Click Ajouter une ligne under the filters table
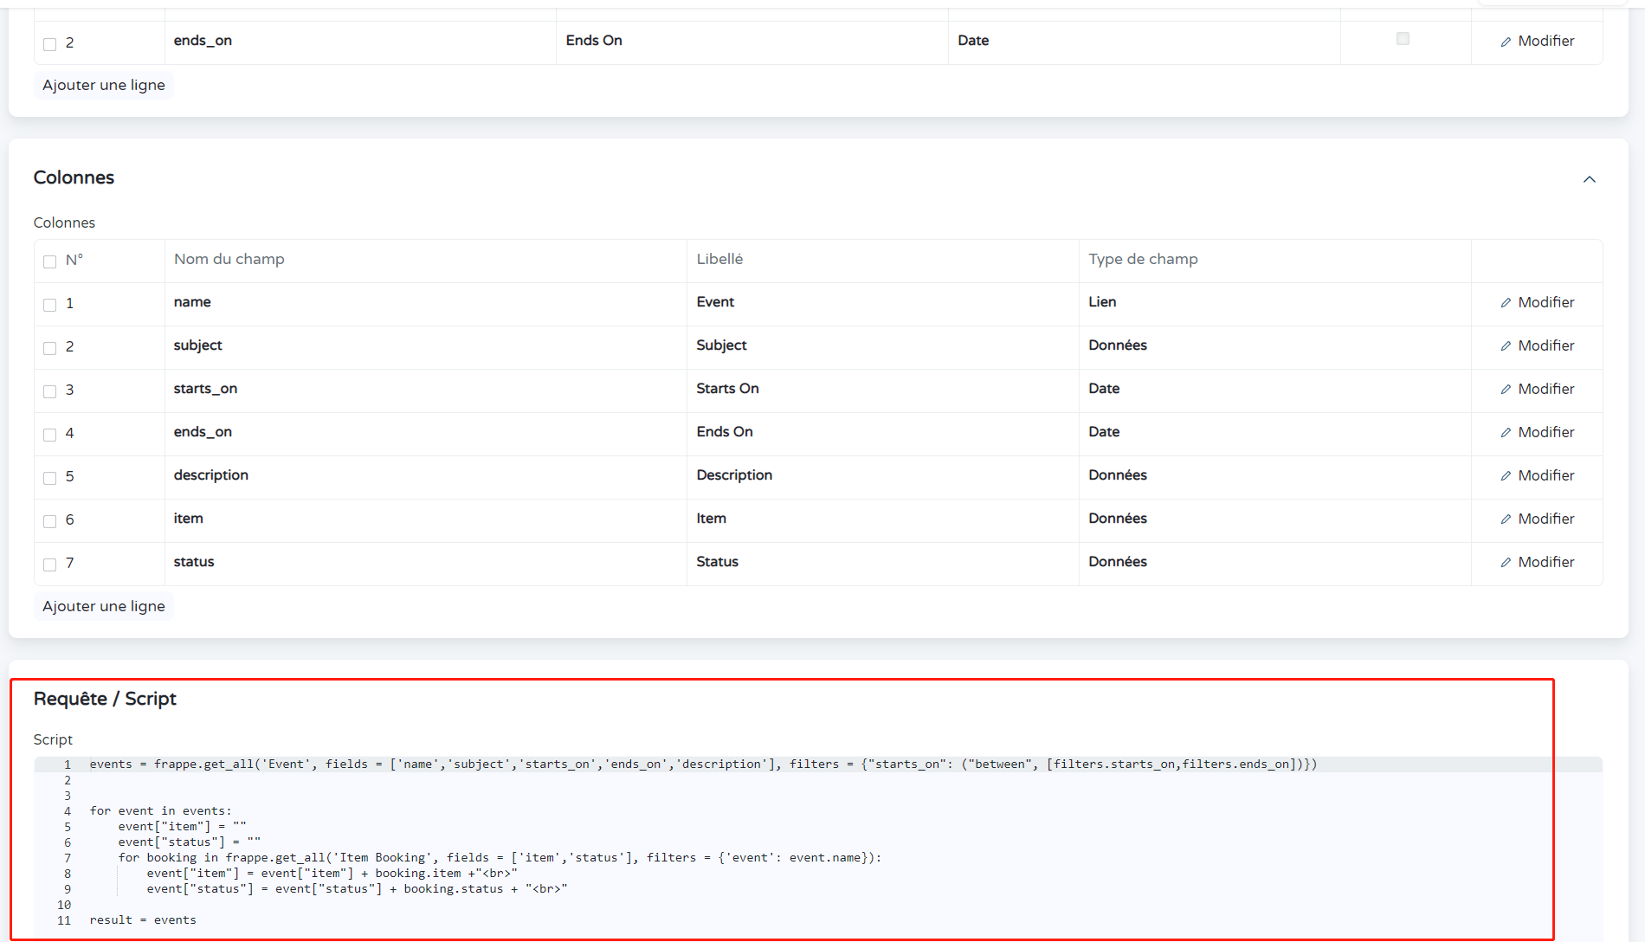This screenshot has height=942, width=1645. (x=104, y=85)
